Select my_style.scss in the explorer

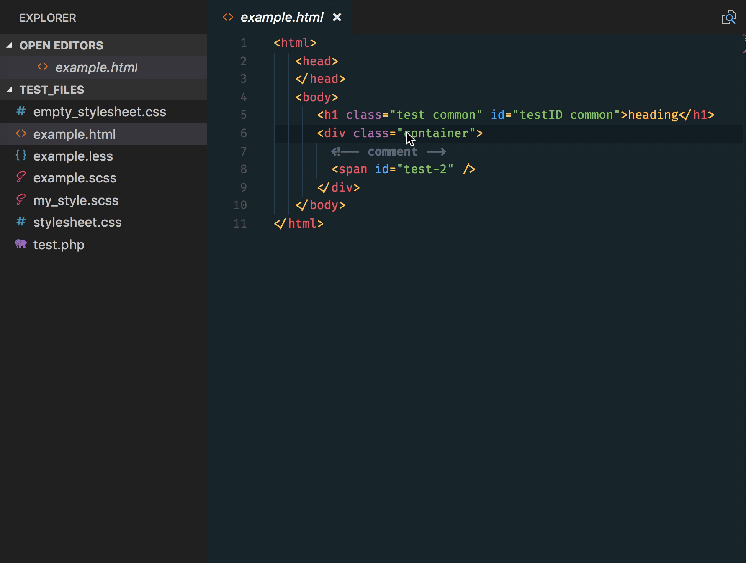76,200
